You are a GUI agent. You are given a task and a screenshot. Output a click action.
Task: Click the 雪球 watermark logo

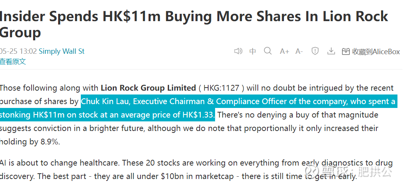[326, 171]
